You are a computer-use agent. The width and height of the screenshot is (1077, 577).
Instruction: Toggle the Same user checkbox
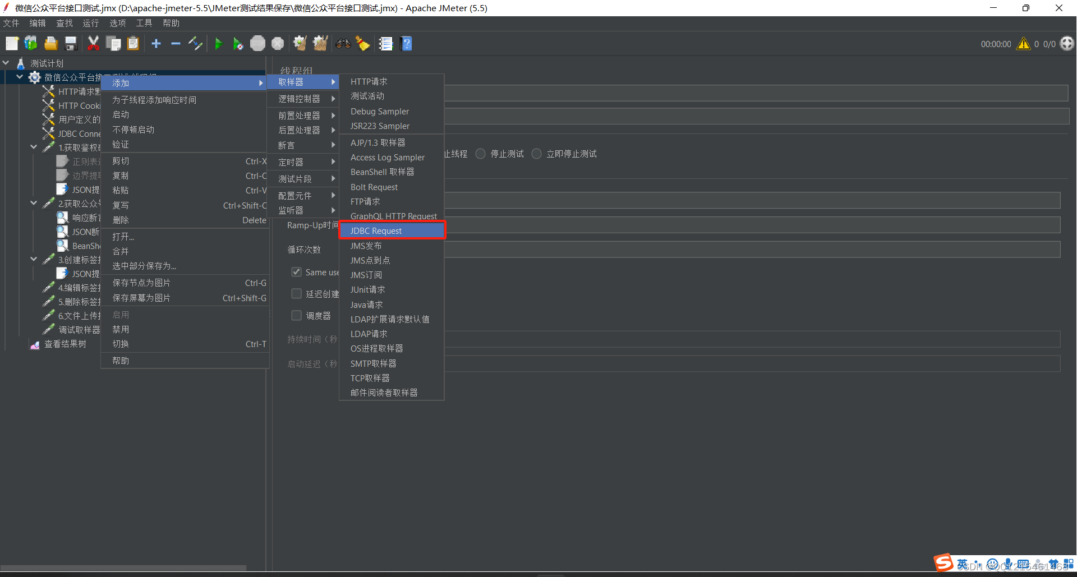click(297, 272)
